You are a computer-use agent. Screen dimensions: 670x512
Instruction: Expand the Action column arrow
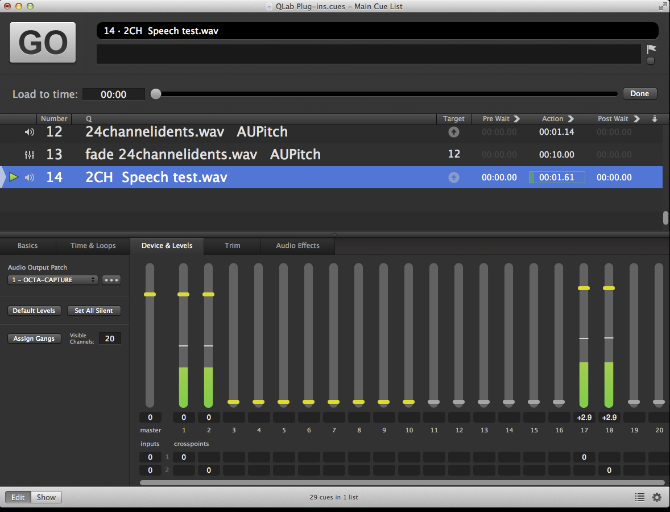pyautogui.click(x=570, y=119)
